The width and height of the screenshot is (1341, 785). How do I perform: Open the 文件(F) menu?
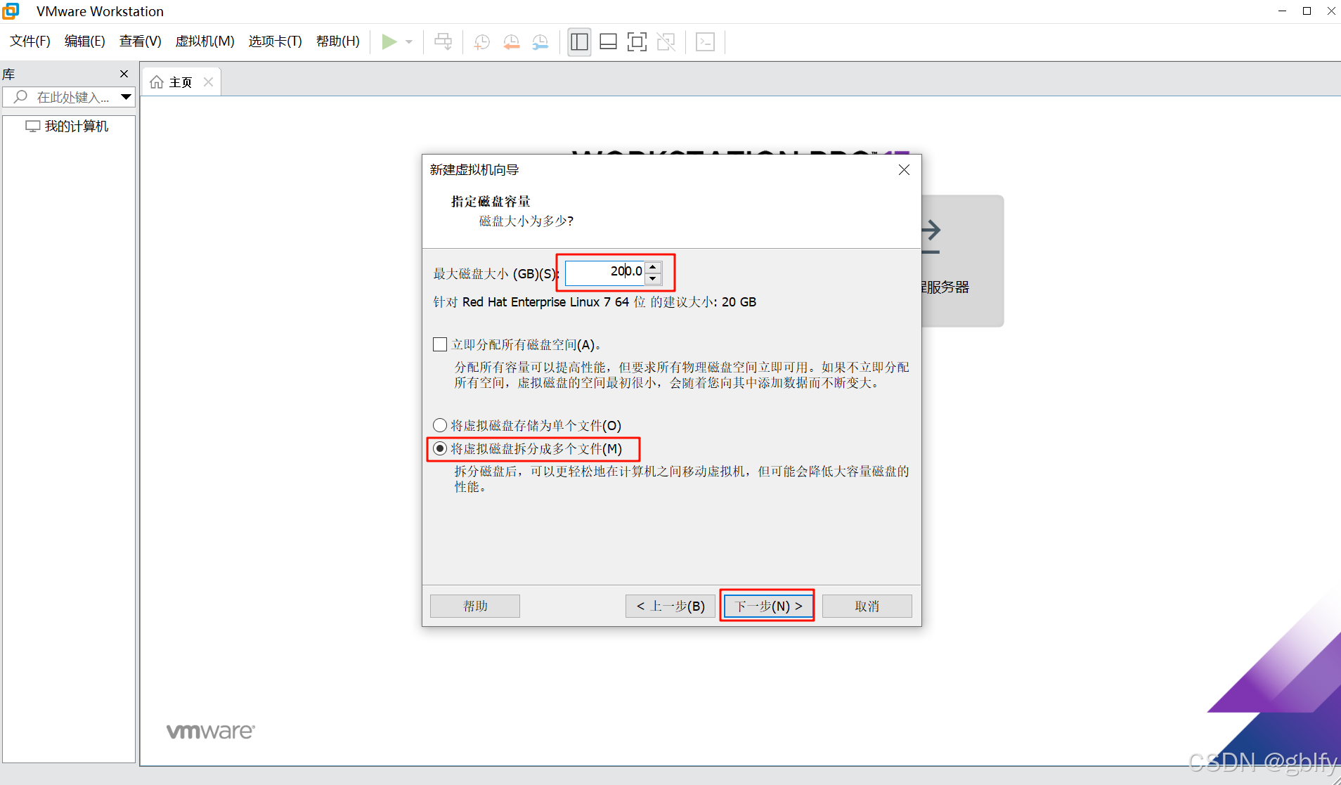click(x=30, y=41)
